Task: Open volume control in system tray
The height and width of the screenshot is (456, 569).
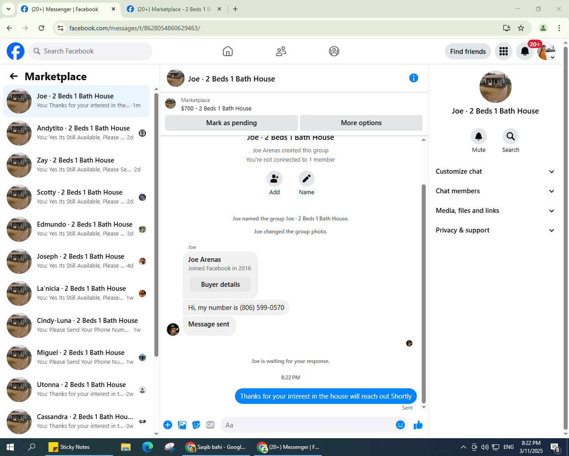Action: (484, 447)
